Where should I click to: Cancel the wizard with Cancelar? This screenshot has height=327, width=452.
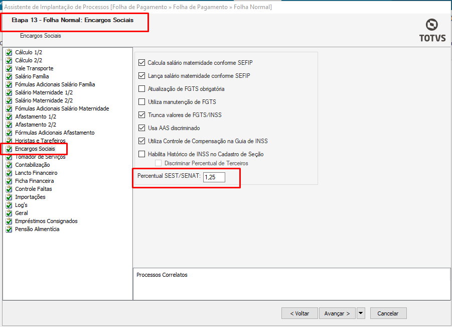(388, 313)
